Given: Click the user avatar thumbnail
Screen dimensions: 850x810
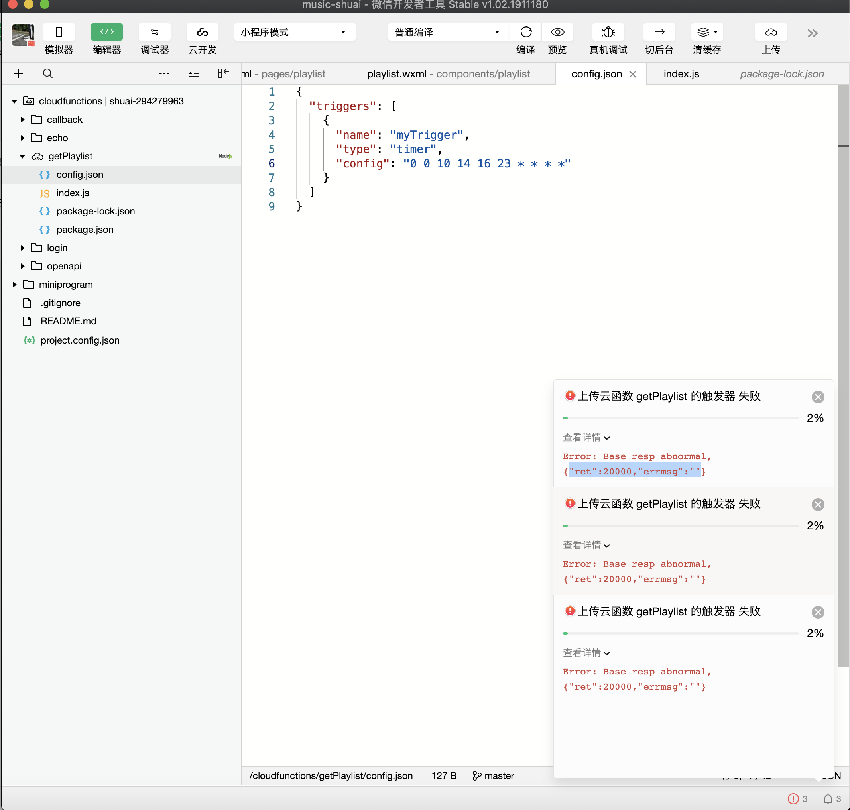Looking at the screenshot, I should pyautogui.click(x=23, y=35).
